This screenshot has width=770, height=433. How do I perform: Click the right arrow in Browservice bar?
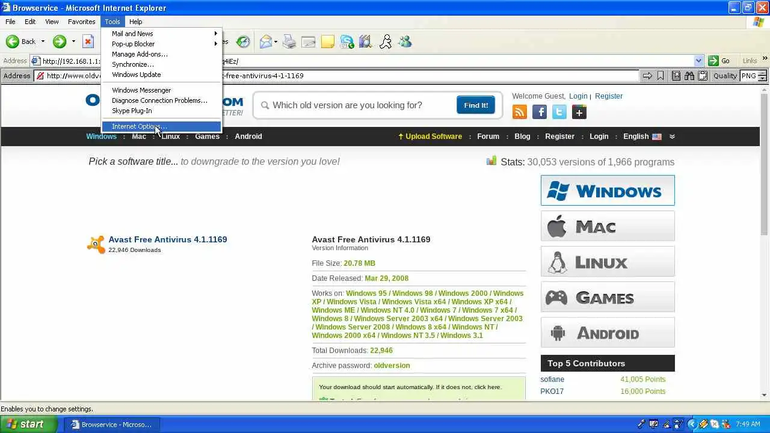click(647, 76)
